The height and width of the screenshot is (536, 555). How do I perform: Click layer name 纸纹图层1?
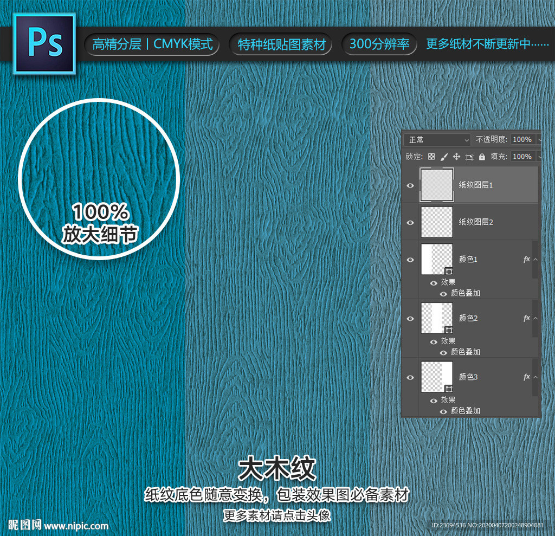(476, 185)
